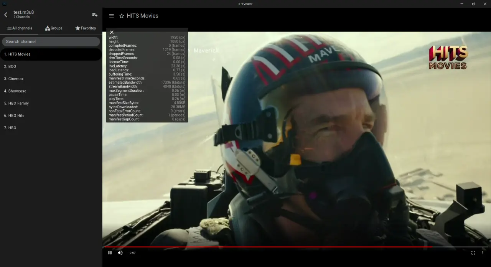
Task: Select channel 3. Cinemax
Action: click(51, 79)
